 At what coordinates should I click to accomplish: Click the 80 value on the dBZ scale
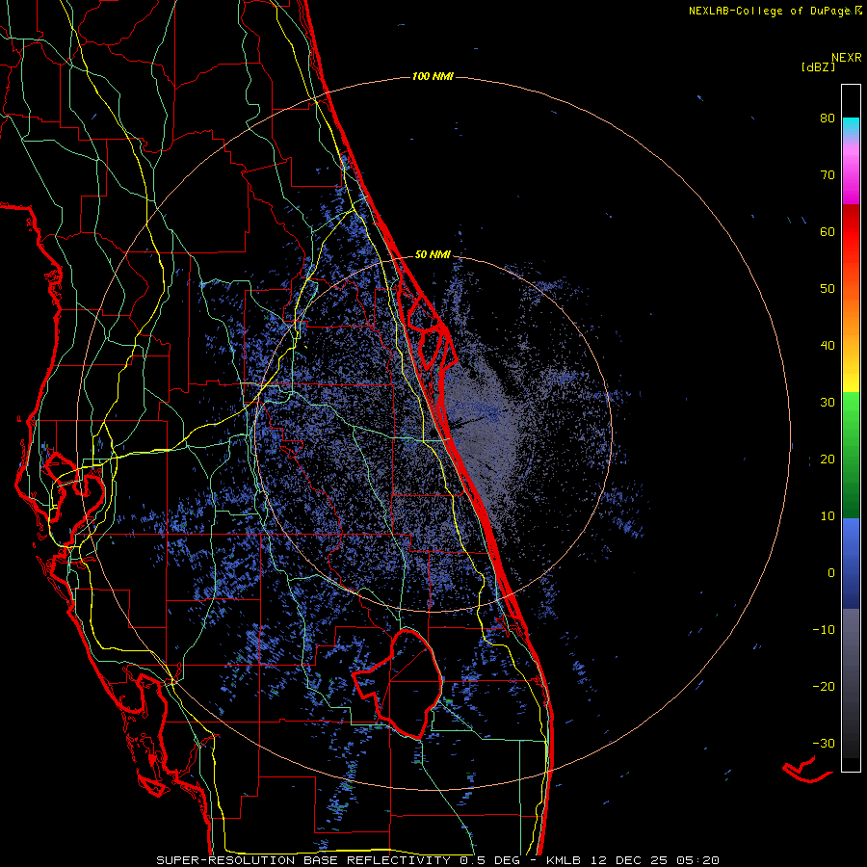828,118
